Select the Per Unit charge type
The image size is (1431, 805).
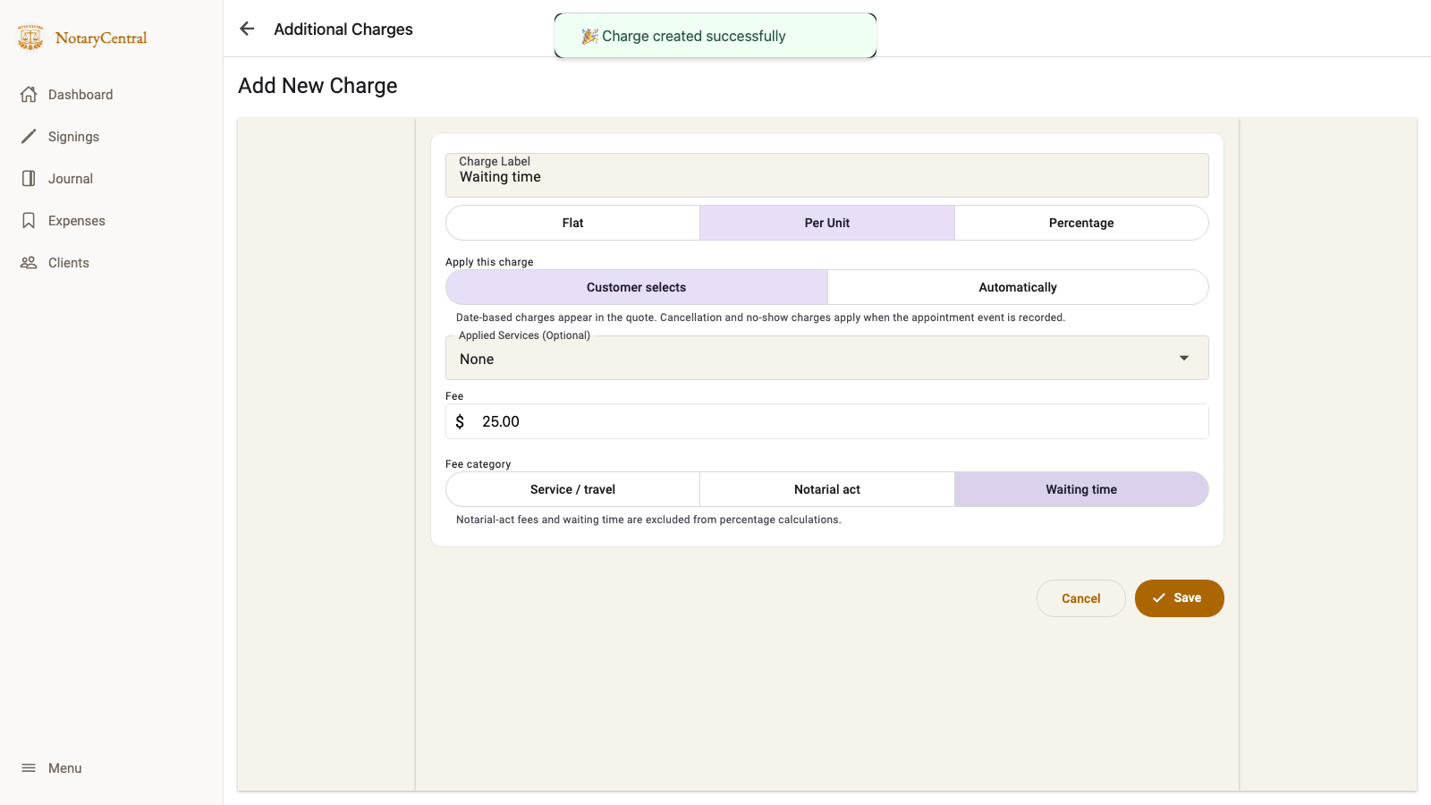coord(827,223)
